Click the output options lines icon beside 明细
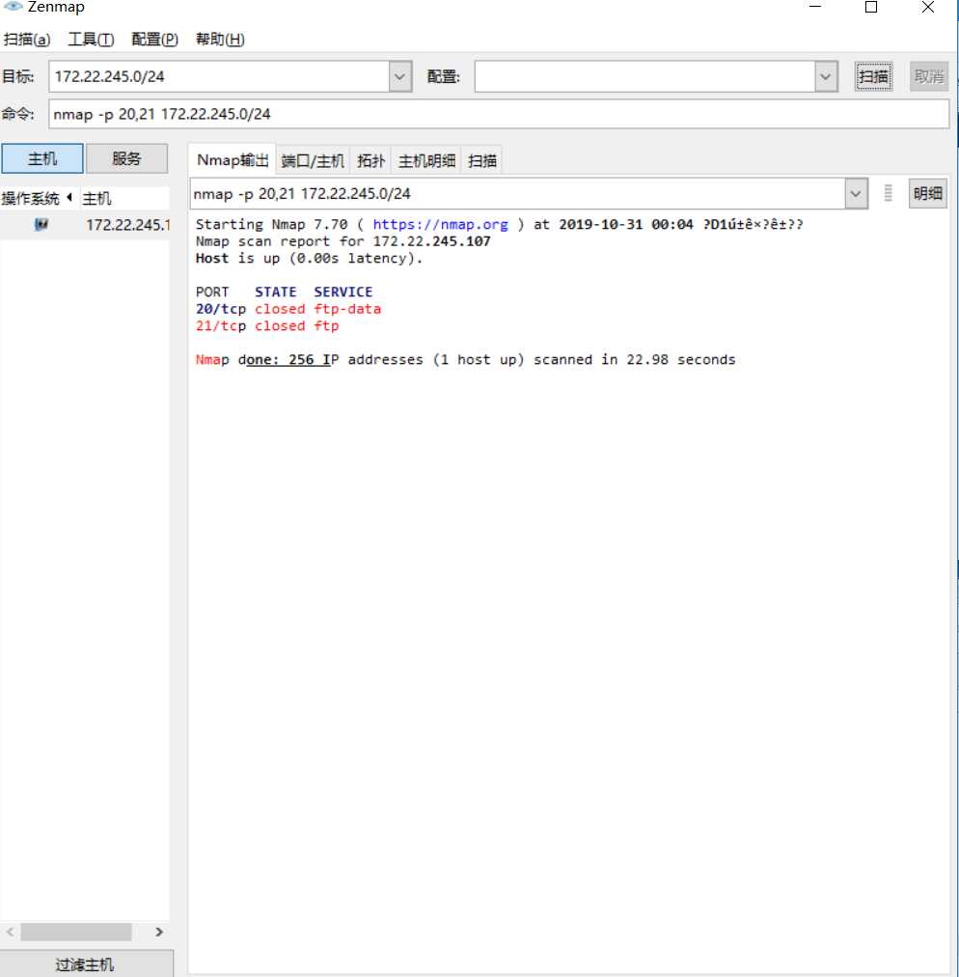Viewport: 959px width, 977px height. point(888,193)
